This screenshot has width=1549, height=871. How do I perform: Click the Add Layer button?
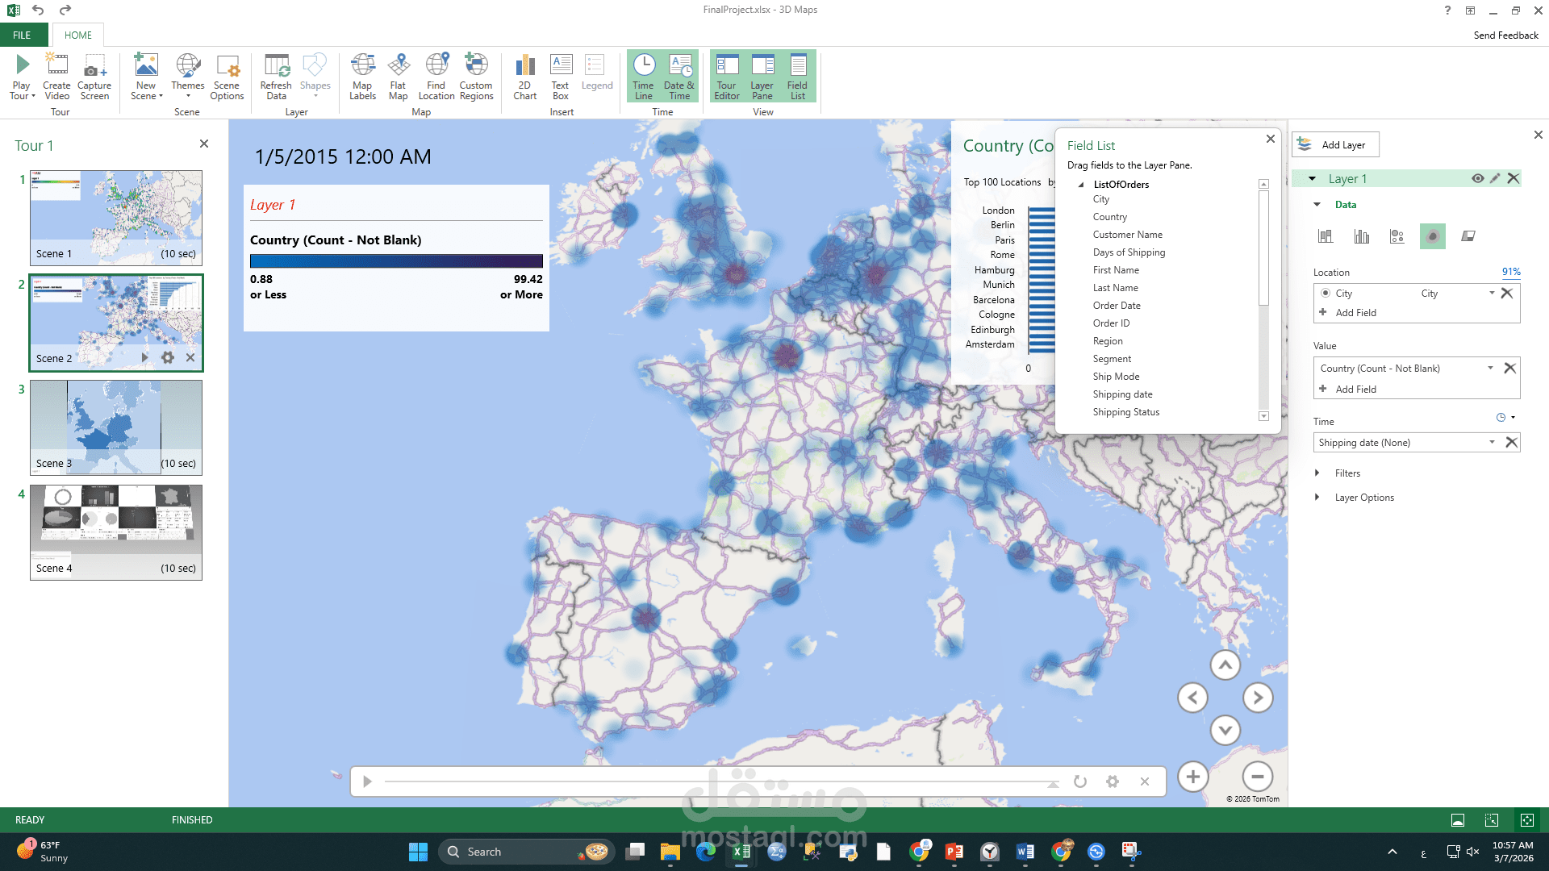click(x=1335, y=145)
